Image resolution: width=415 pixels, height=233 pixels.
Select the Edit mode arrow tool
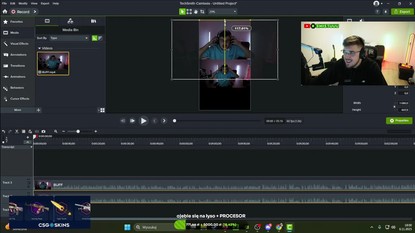click(182, 12)
